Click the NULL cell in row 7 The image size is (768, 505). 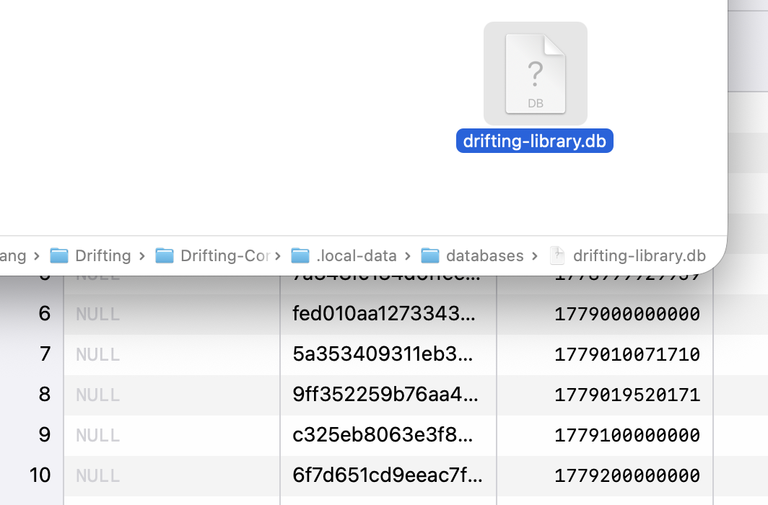point(172,354)
